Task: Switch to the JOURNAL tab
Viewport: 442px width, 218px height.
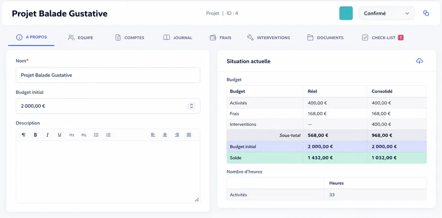Action: 178,37
